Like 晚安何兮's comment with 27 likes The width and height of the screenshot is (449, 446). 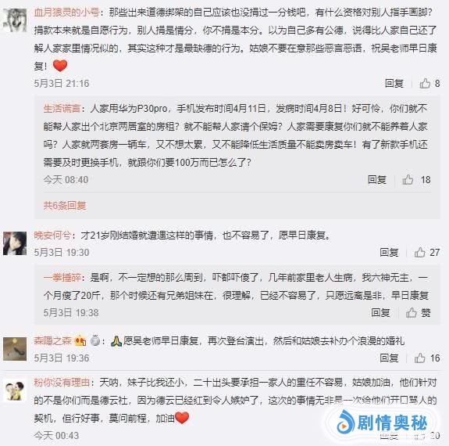(x=427, y=253)
